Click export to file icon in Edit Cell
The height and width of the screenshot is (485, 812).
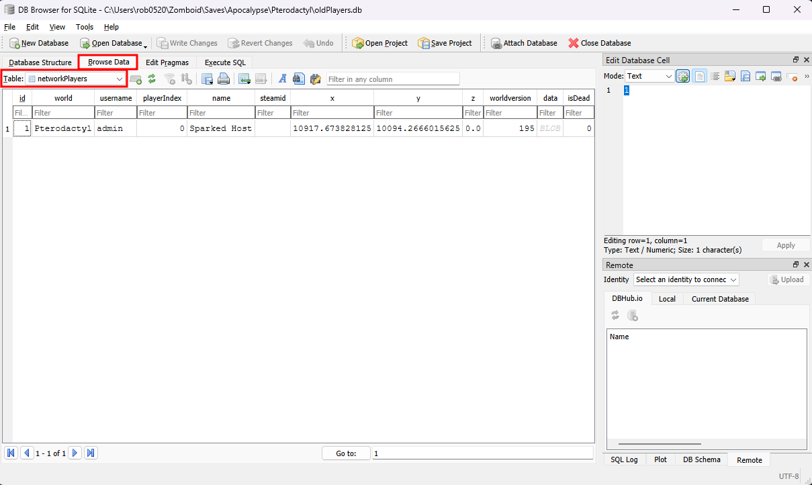coord(746,76)
